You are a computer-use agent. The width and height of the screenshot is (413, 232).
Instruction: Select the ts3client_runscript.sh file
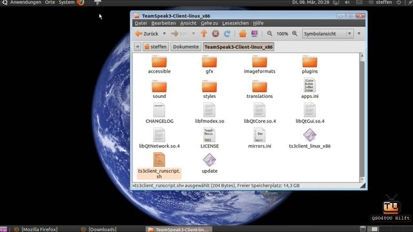click(159, 166)
